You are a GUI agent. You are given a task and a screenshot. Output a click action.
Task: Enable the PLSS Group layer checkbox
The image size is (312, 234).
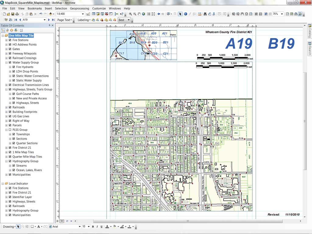[10, 130]
